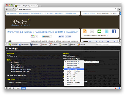This screenshot has width=126, height=96.
Task: Click the browser forward arrow
Action: click(10, 9)
